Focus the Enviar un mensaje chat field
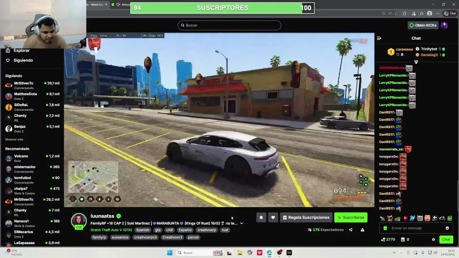The image size is (459, 258). point(416,228)
